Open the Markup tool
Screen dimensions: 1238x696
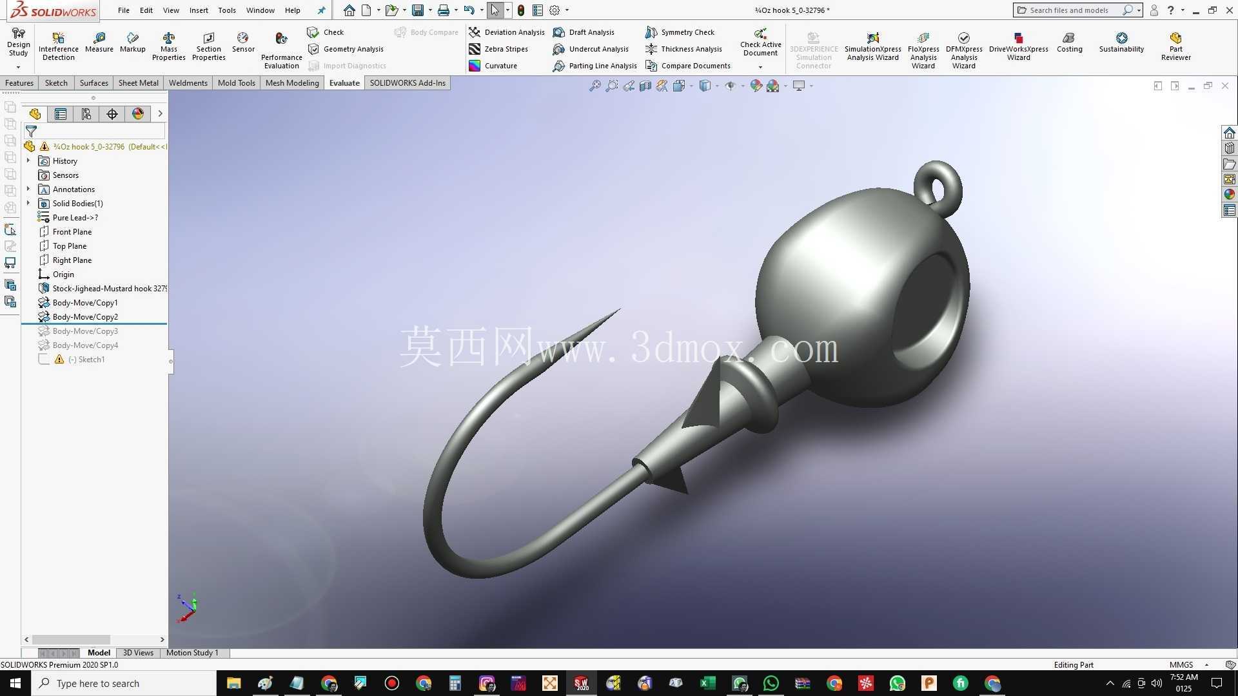point(133,43)
